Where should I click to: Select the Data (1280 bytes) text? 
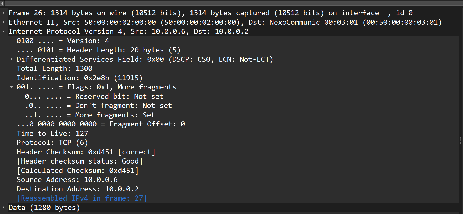tap(44, 208)
